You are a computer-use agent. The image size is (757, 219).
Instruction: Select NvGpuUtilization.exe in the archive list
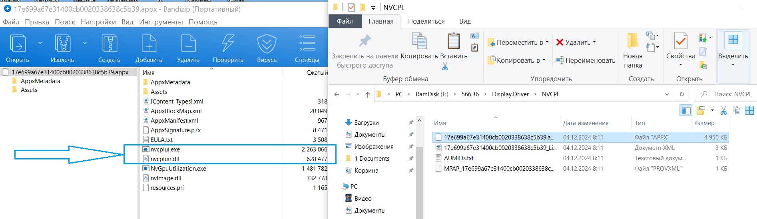tap(178, 169)
